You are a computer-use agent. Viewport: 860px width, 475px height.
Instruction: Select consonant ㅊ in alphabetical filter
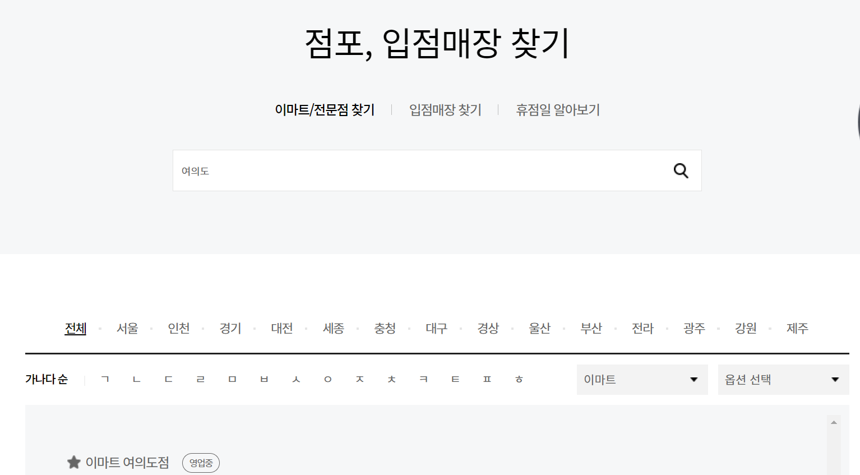[x=392, y=379]
